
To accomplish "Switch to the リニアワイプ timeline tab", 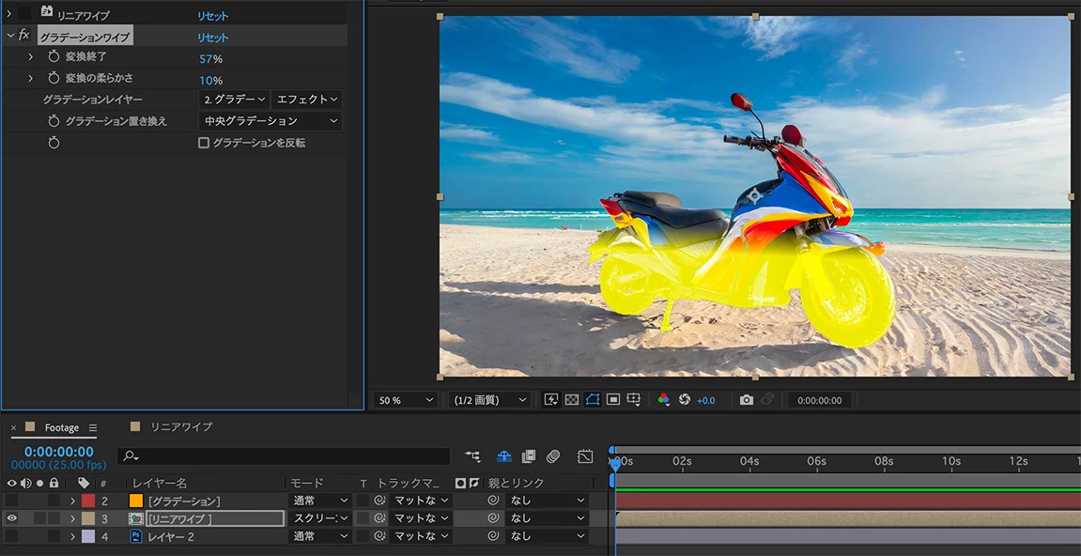I will (181, 427).
